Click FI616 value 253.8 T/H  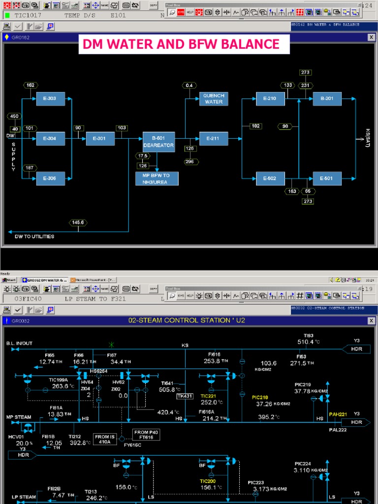pyautogui.click(x=216, y=361)
